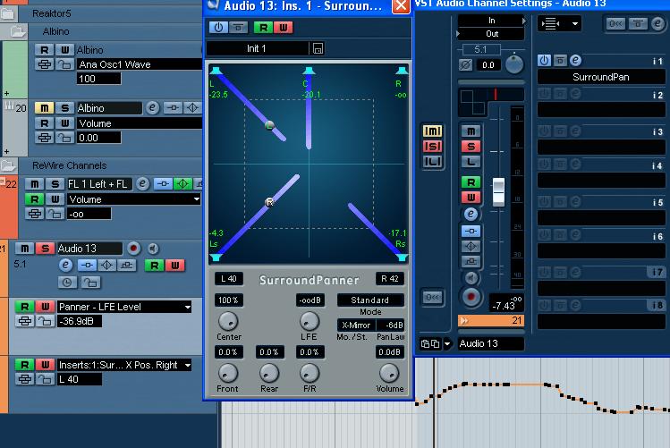The width and height of the screenshot is (670, 448).
Task: Click the Volume knob in SurroundPanner
Action: coord(389,373)
